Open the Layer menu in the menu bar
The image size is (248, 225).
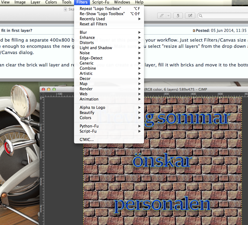click(36, 2)
